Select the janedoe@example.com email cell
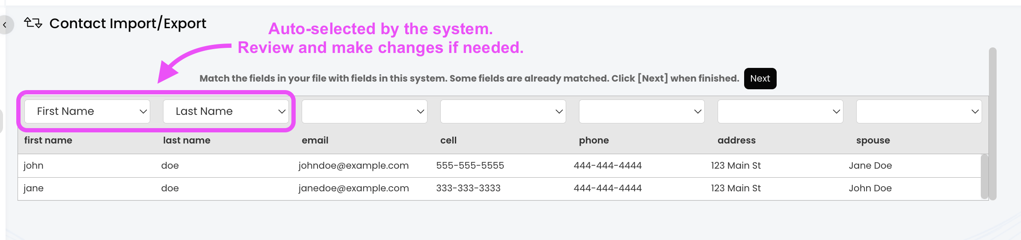 pos(353,188)
